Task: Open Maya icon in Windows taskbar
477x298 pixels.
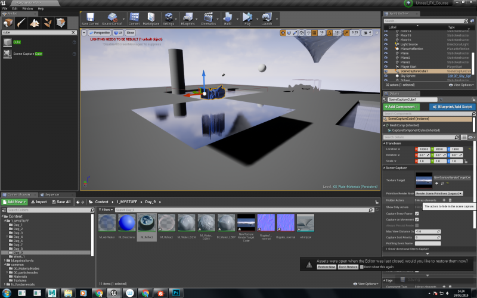Action: pyautogui.click(x=52, y=293)
